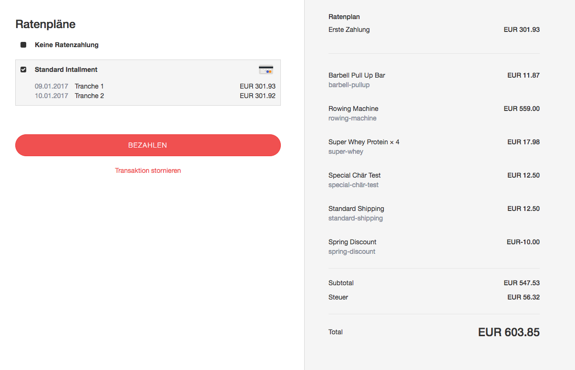
Task: Select the Tranche 2 row
Action: tap(148, 96)
